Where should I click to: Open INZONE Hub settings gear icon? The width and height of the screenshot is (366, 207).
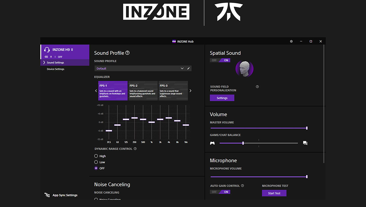(x=291, y=41)
